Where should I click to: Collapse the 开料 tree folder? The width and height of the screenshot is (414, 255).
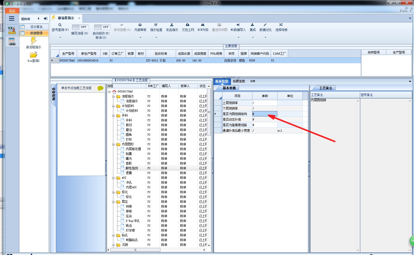pyautogui.click(x=114, y=116)
